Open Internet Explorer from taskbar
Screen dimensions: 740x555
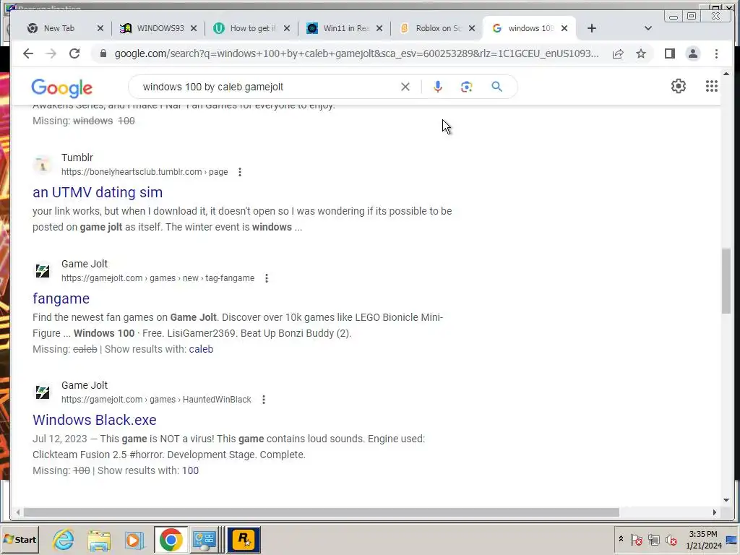[64, 540]
